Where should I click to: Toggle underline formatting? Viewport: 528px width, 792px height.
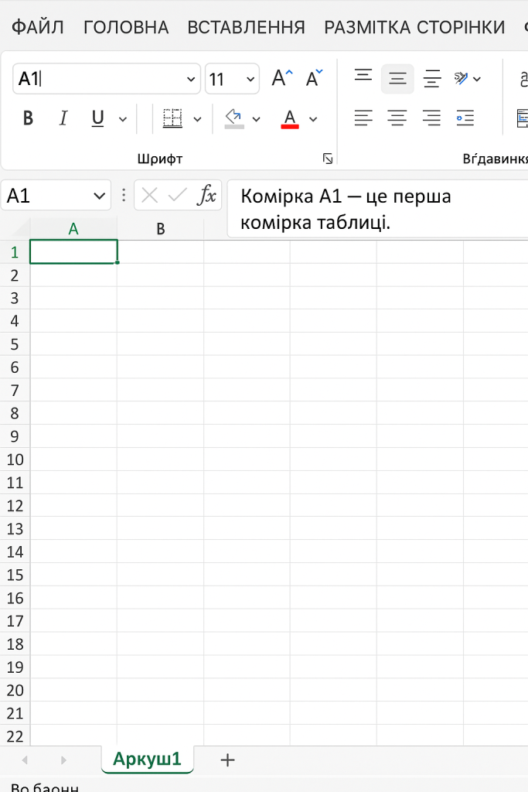click(97, 118)
